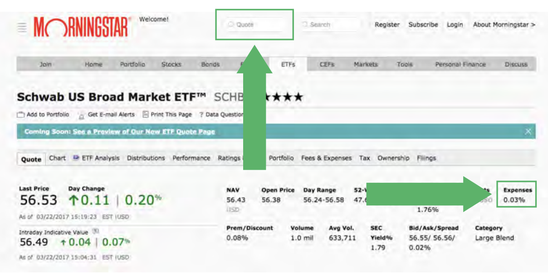The image size is (548, 276).
Task: Open the Ownership sub-tab
Action: [x=393, y=158]
